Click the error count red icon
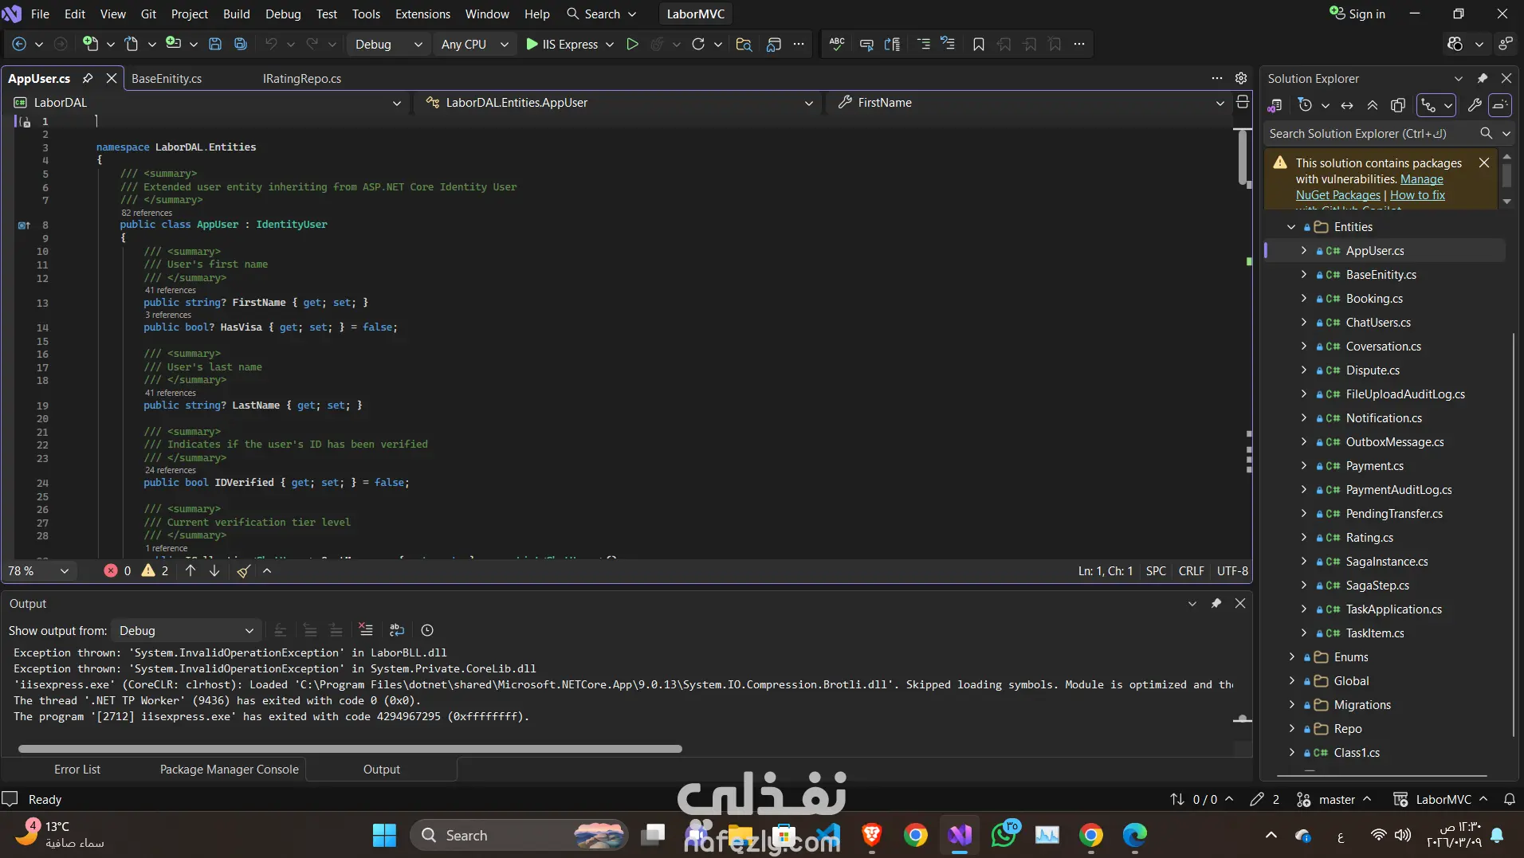 (x=111, y=571)
